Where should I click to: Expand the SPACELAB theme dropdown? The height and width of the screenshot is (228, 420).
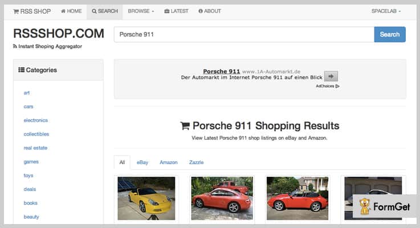(x=386, y=11)
